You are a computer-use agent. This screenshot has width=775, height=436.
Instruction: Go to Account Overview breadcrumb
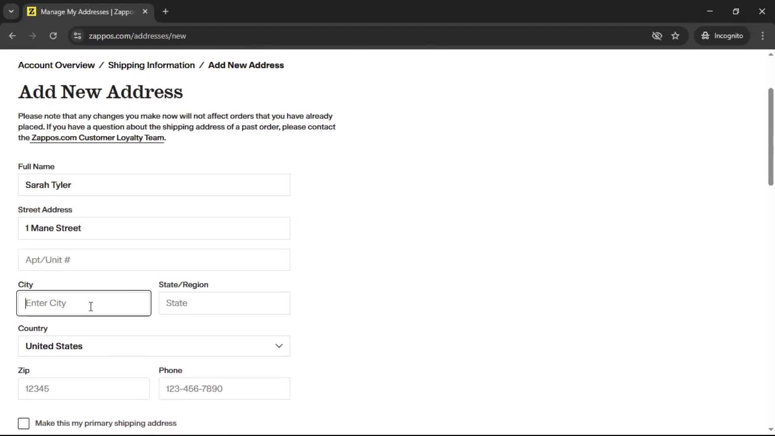click(x=57, y=65)
